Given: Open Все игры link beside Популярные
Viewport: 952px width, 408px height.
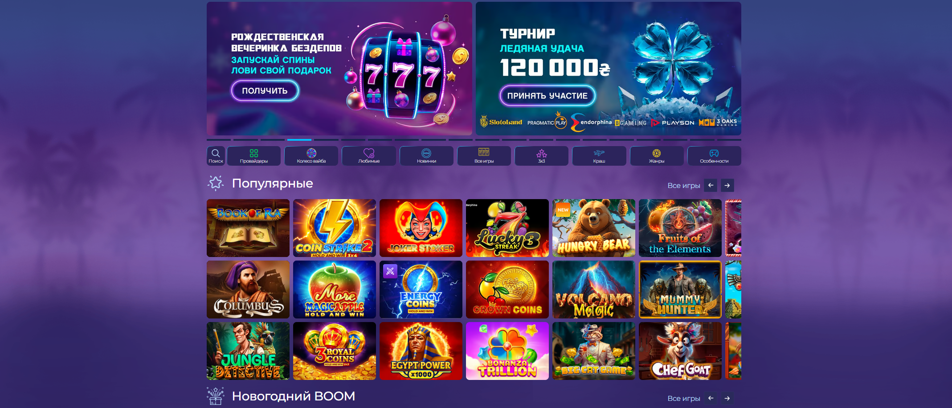Looking at the screenshot, I should tap(683, 186).
